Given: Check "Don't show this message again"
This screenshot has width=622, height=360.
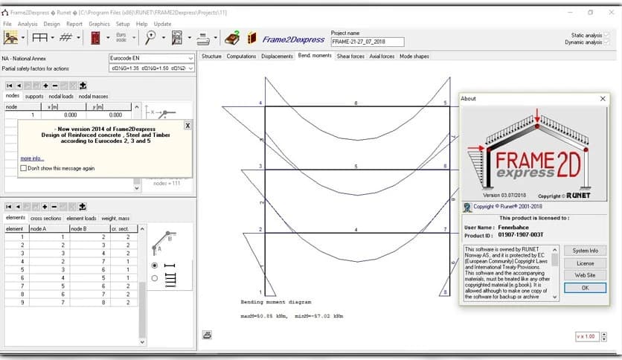Looking at the screenshot, I should pos(23,168).
